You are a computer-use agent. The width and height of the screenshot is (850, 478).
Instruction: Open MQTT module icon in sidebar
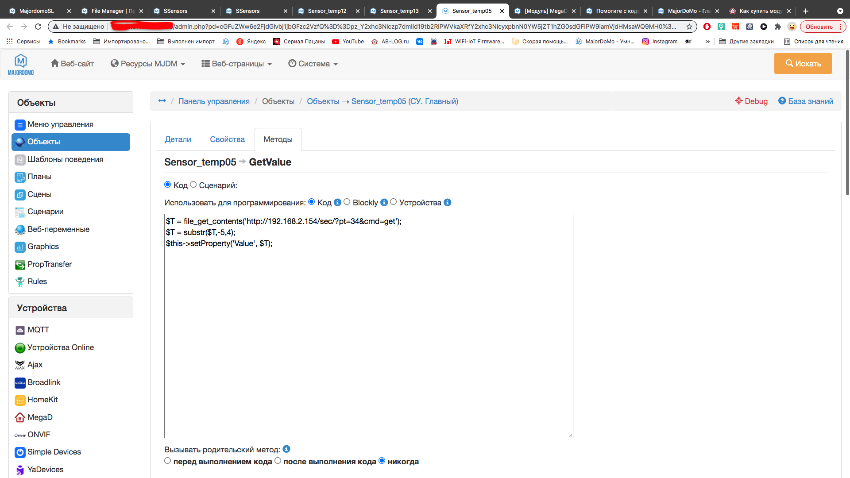click(20, 330)
